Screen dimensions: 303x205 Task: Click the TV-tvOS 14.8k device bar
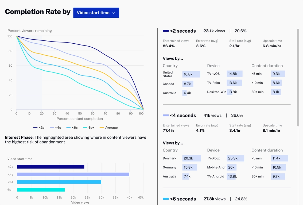point(234,74)
